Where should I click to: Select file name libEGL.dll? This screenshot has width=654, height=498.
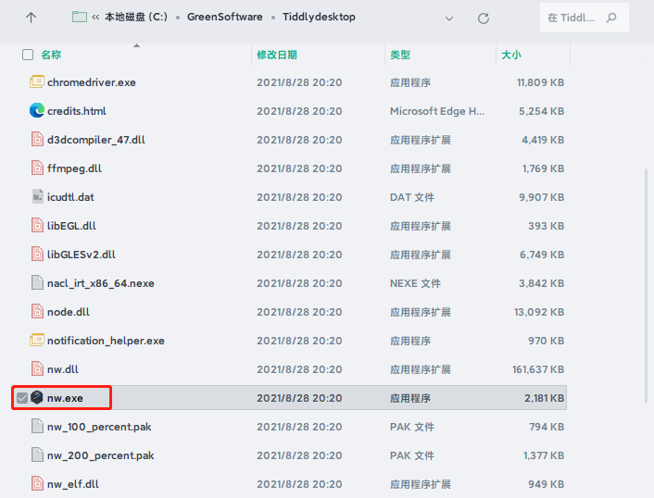[x=71, y=226]
